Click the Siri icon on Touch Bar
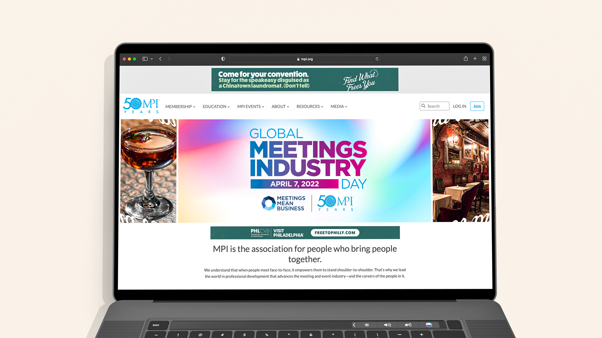This screenshot has width=602, height=338. (x=429, y=325)
